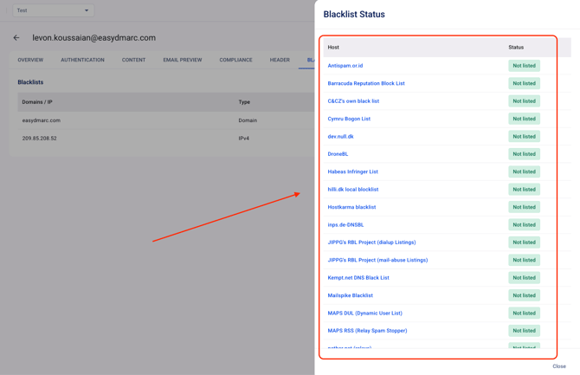580x375 pixels.
Task: Click the Cymru Bogon List link
Action: [x=349, y=119]
